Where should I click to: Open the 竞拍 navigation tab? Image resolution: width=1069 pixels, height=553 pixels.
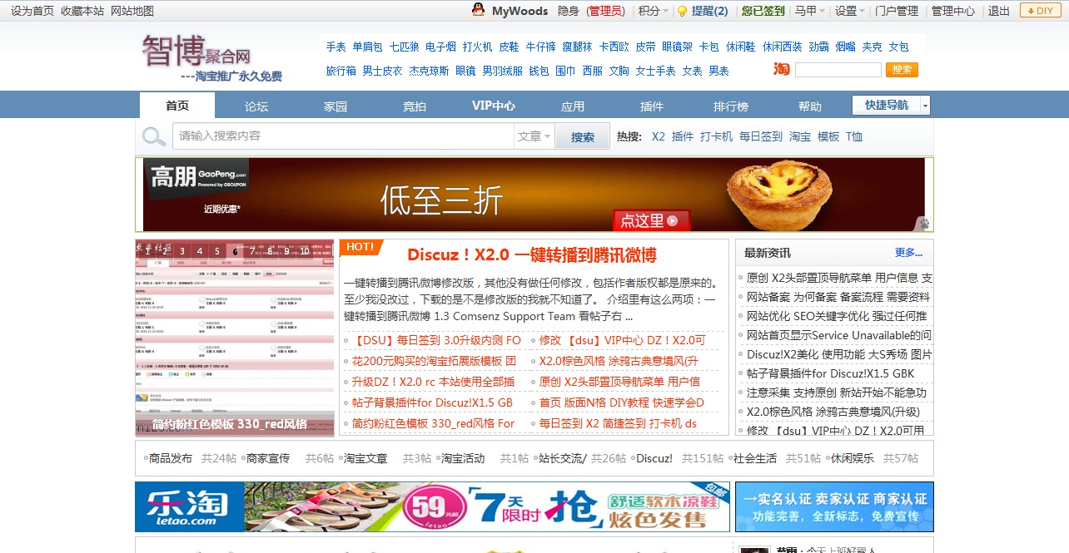(x=415, y=106)
